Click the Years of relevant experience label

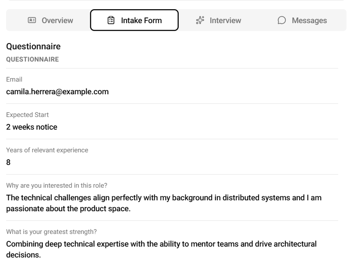point(47,150)
